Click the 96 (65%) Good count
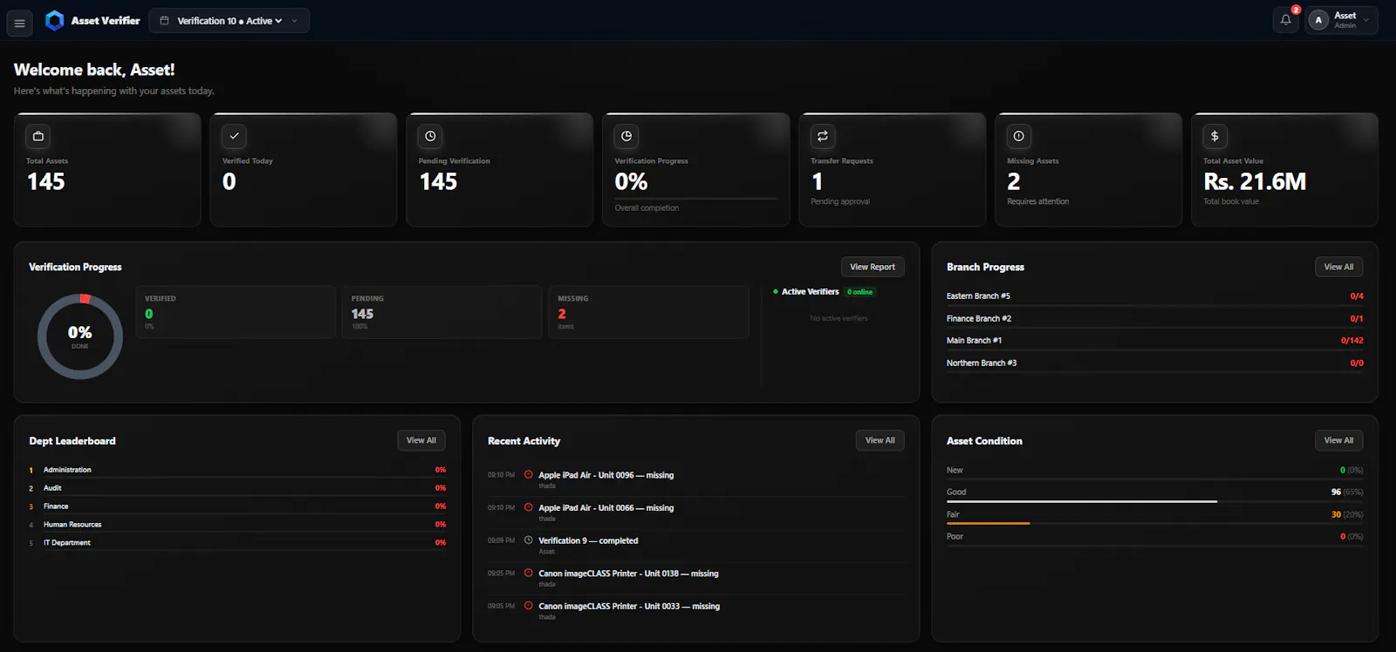 click(x=1347, y=492)
